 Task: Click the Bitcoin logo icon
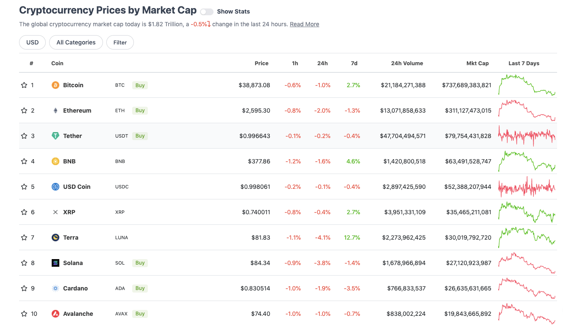[55, 85]
